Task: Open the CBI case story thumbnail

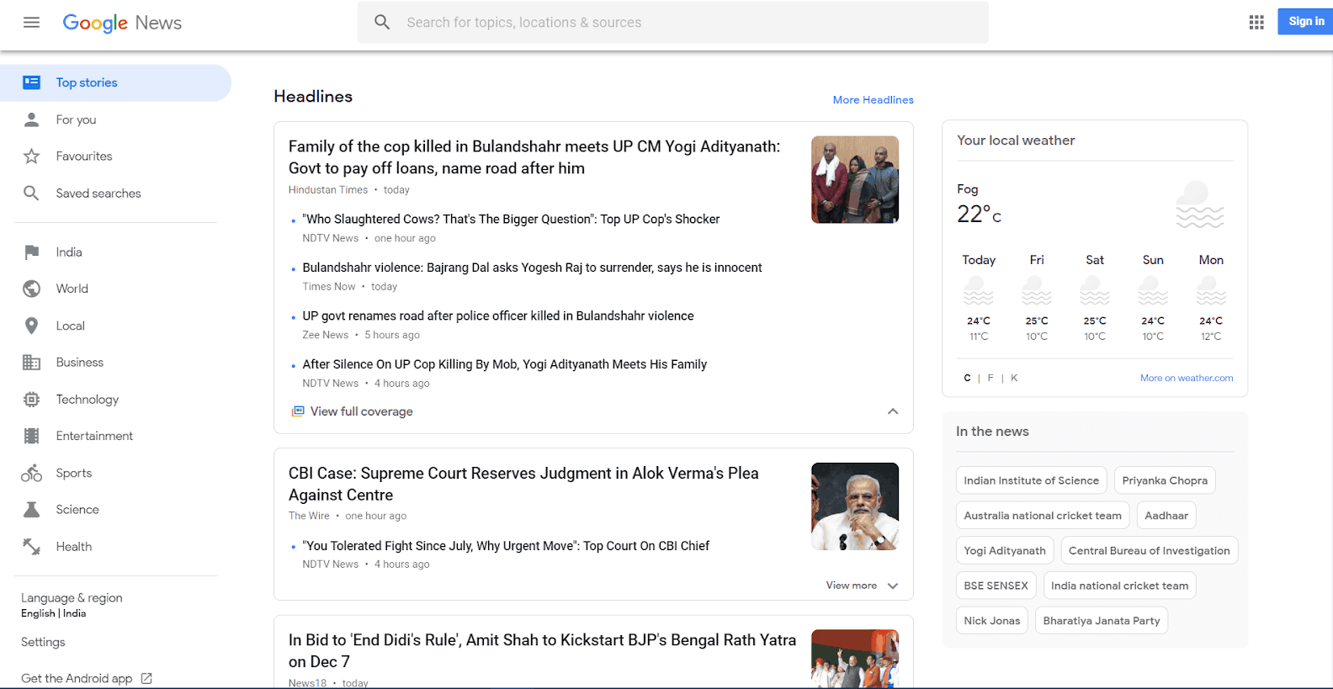Action: [x=855, y=506]
